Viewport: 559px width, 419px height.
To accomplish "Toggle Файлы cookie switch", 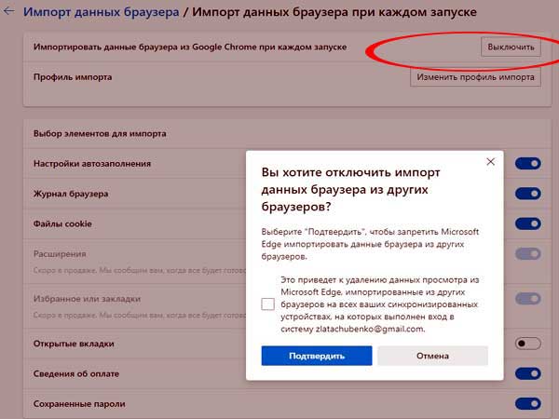I will click(x=528, y=223).
